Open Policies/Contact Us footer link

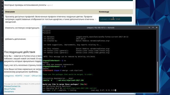12,86
